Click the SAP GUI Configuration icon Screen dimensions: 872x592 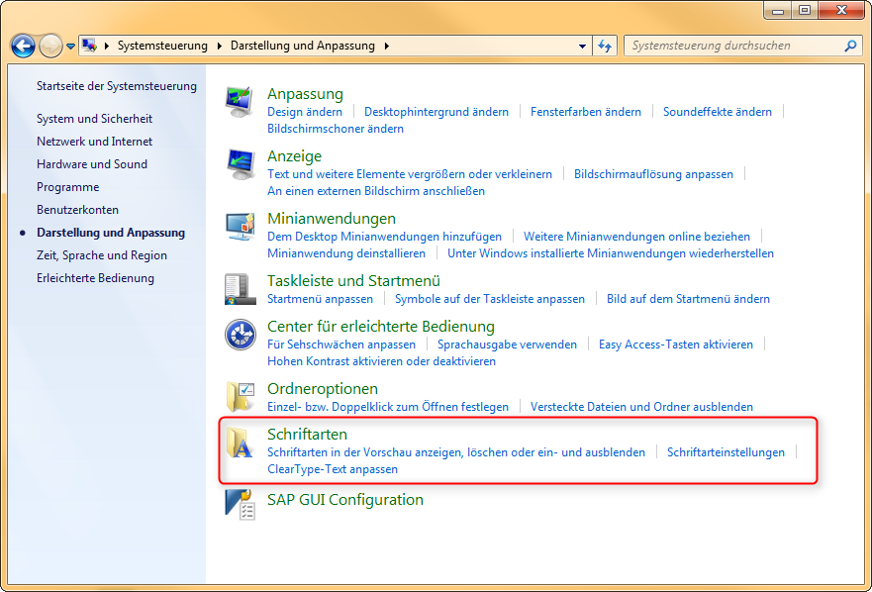240,505
